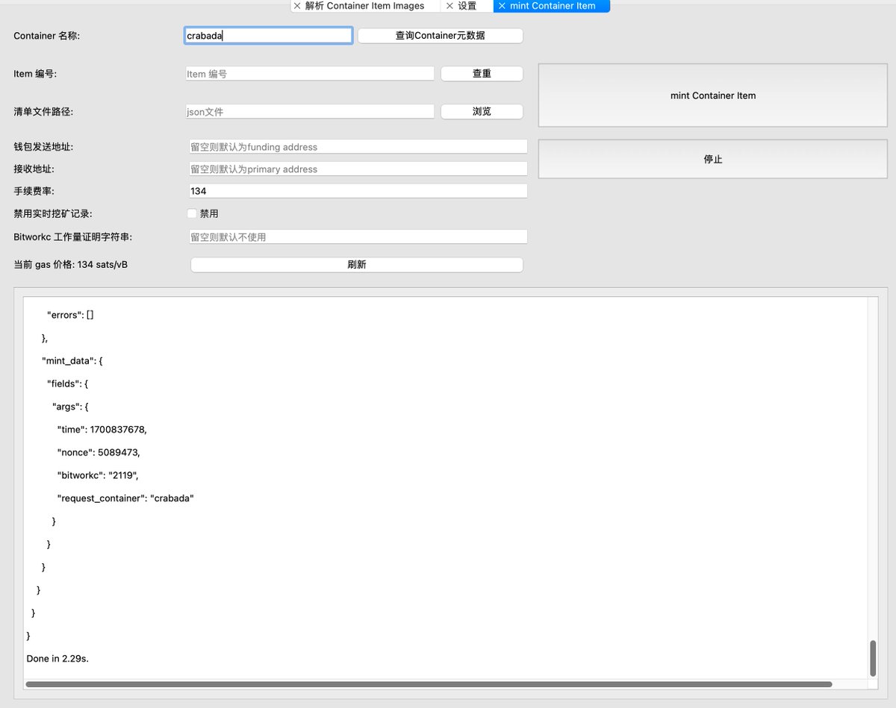Click the "Done in 2.29s." line
Screen dimensions: 896x708
[57, 659]
